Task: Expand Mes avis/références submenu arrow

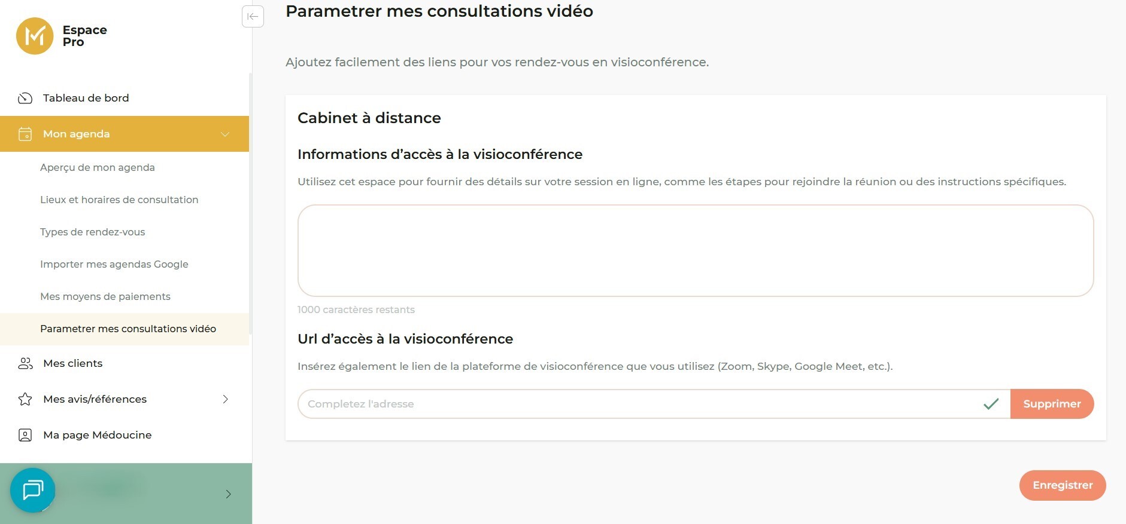Action: tap(226, 399)
